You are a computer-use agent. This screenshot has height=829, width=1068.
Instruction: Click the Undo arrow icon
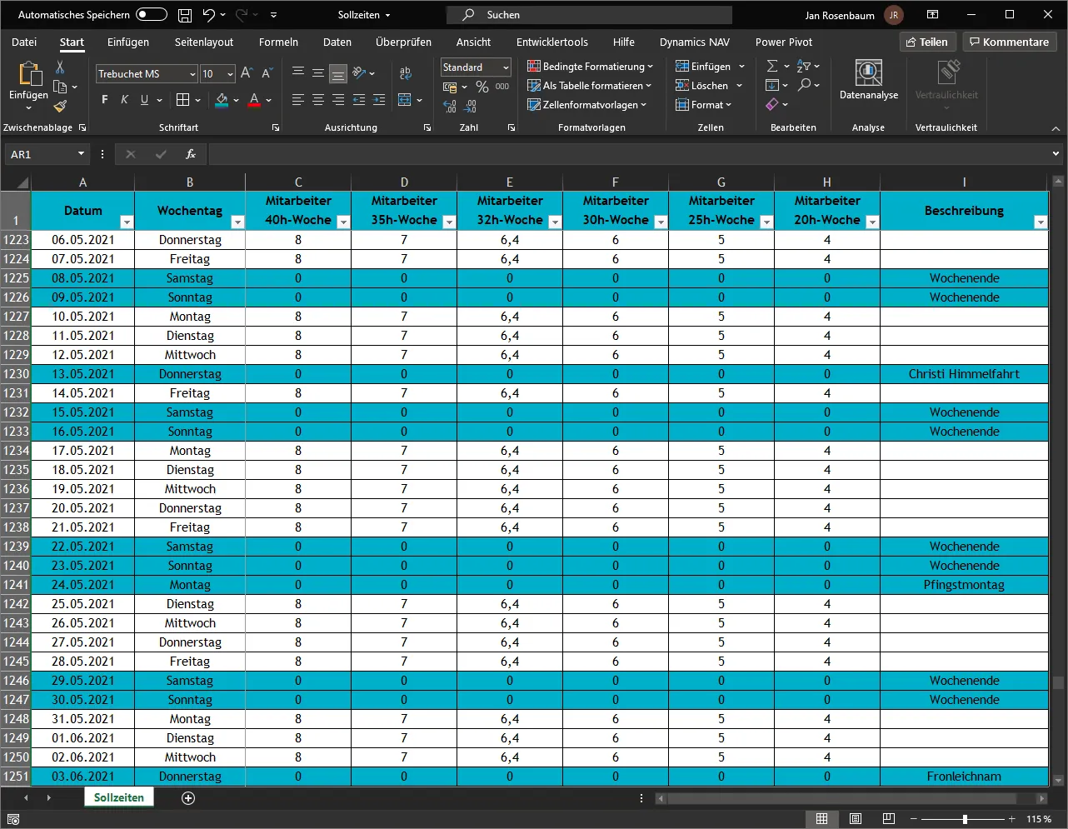(208, 15)
